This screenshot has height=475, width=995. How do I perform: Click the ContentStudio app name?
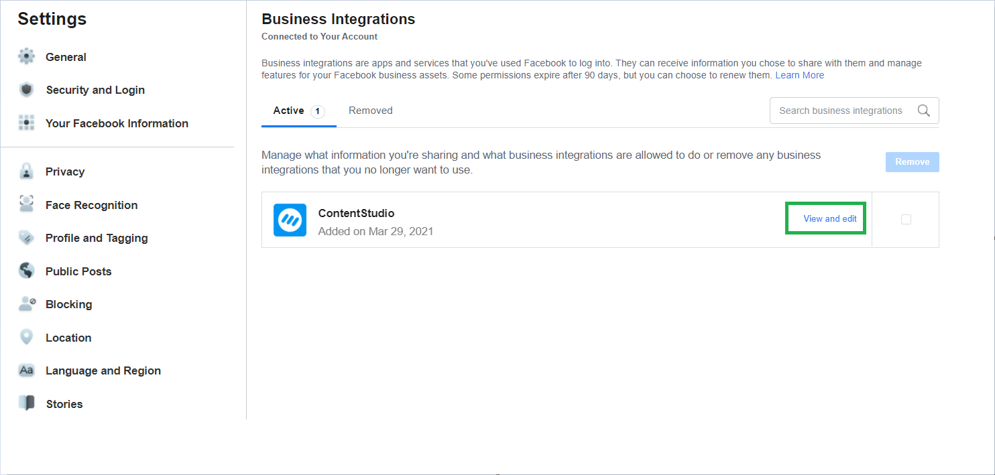[356, 213]
